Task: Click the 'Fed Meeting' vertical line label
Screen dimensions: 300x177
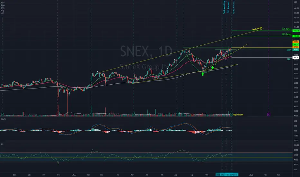Action: pos(224,7)
